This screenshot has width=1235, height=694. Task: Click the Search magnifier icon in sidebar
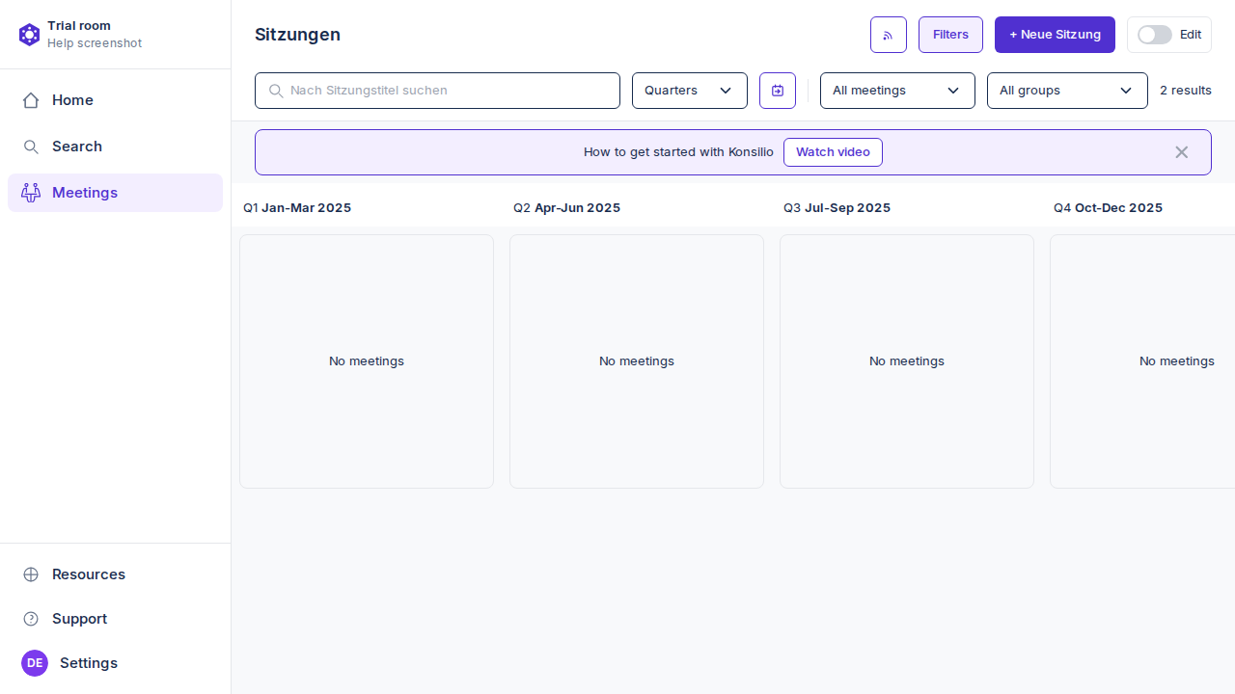pos(31,147)
